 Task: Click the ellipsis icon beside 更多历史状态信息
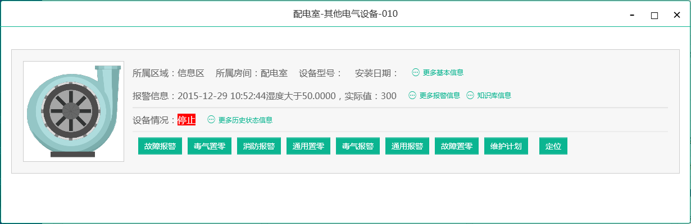click(211, 120)
